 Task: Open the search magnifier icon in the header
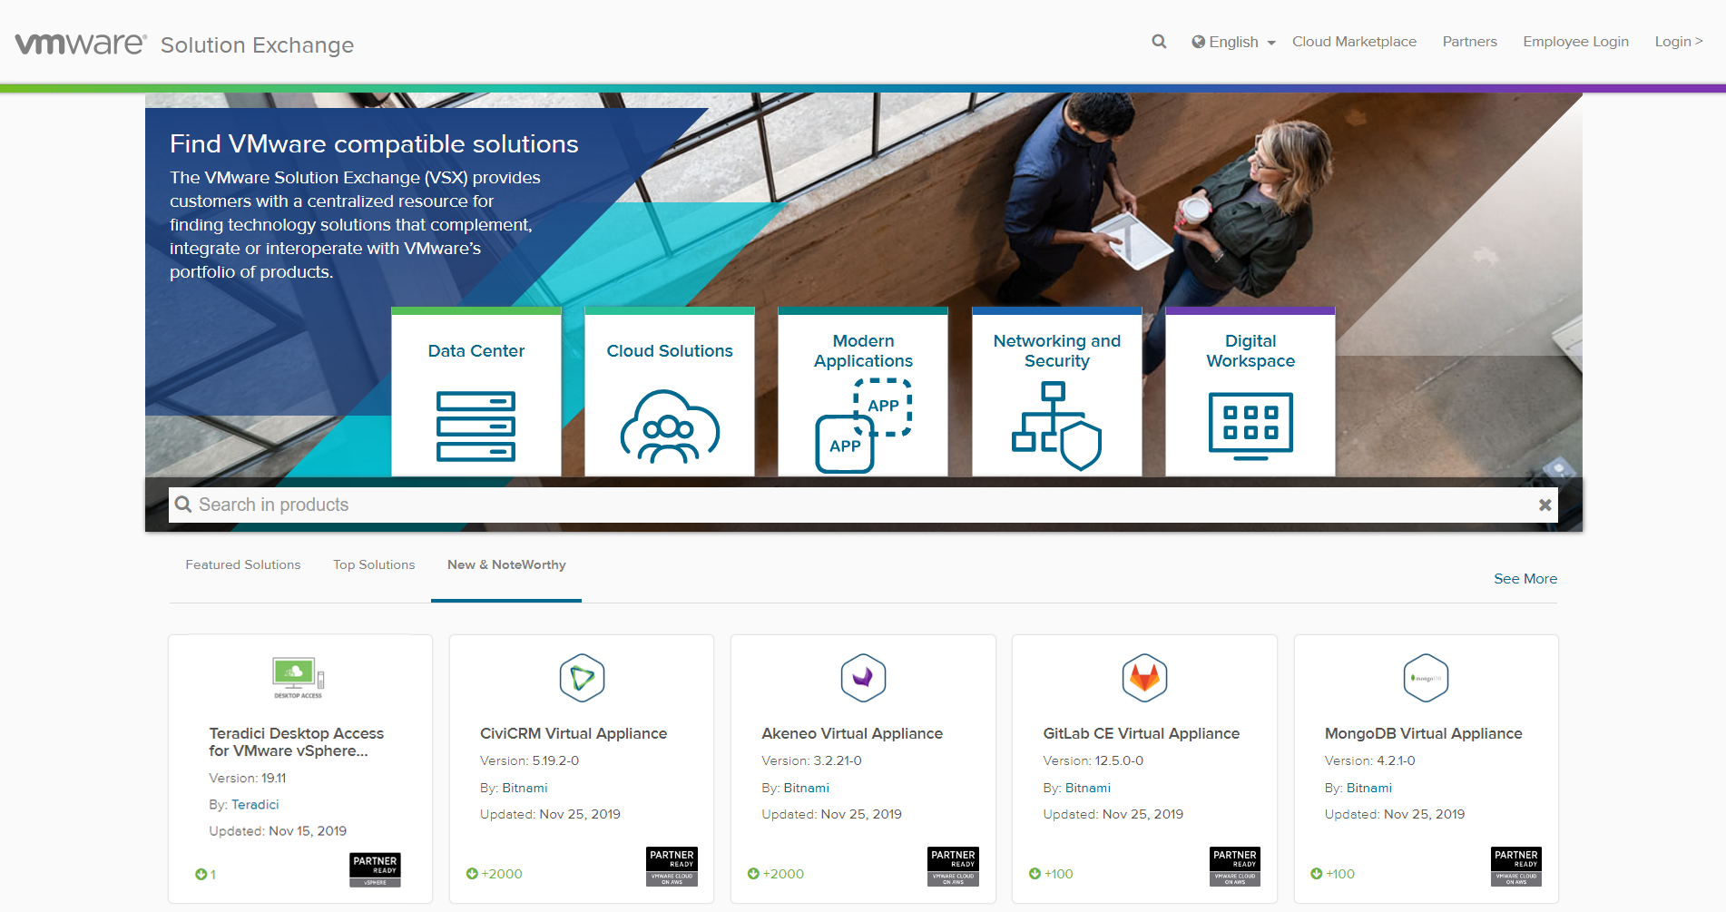click(x=1159, y=42)
